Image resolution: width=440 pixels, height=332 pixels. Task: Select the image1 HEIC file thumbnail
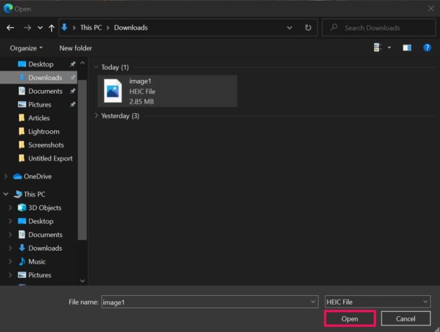(113, 91)
